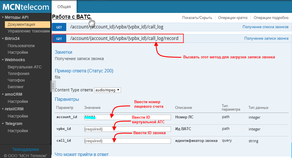This screenshot has width=292, height=158.
Task: Open Телефония under Webhooks
Action: pos(18,74)
